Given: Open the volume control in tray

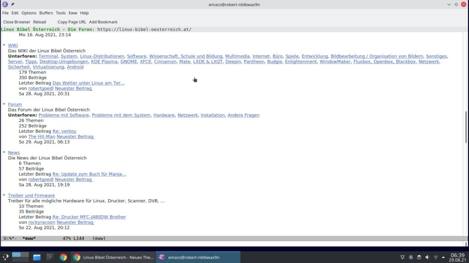Looking at the screenshot, I should pos(427,257).
